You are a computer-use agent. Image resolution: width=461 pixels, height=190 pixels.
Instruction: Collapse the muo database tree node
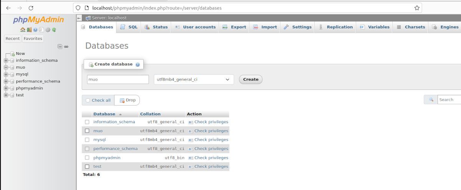(x=6, y=68)
